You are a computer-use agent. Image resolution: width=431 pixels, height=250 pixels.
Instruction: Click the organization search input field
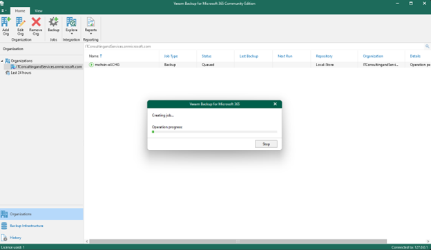254,46
